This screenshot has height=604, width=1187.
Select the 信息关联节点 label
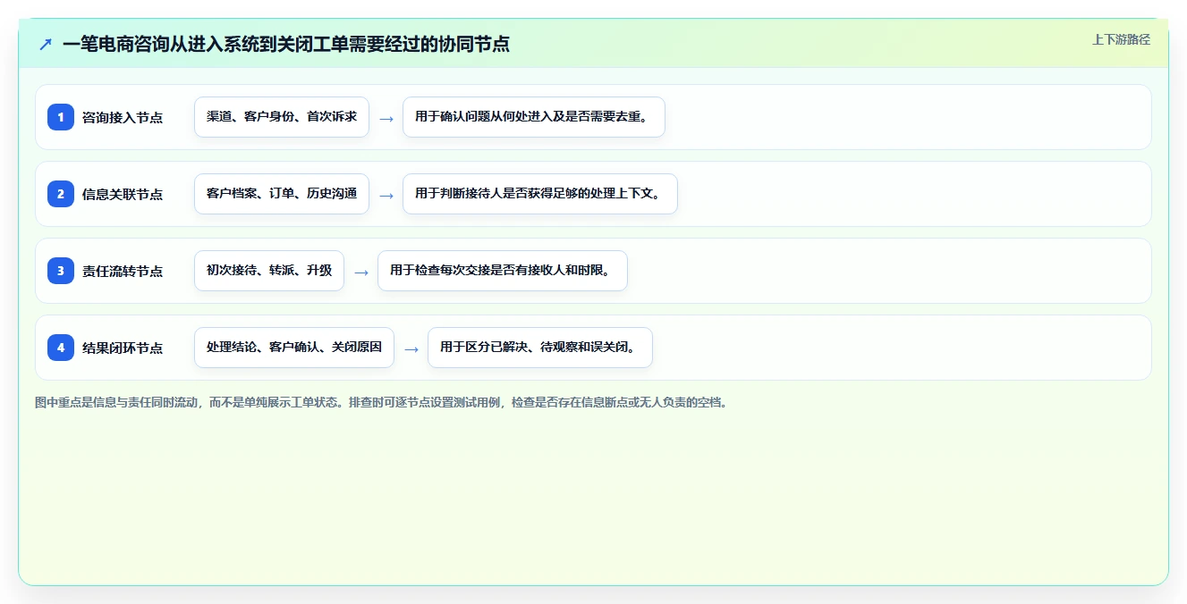[x=123, y=194]
